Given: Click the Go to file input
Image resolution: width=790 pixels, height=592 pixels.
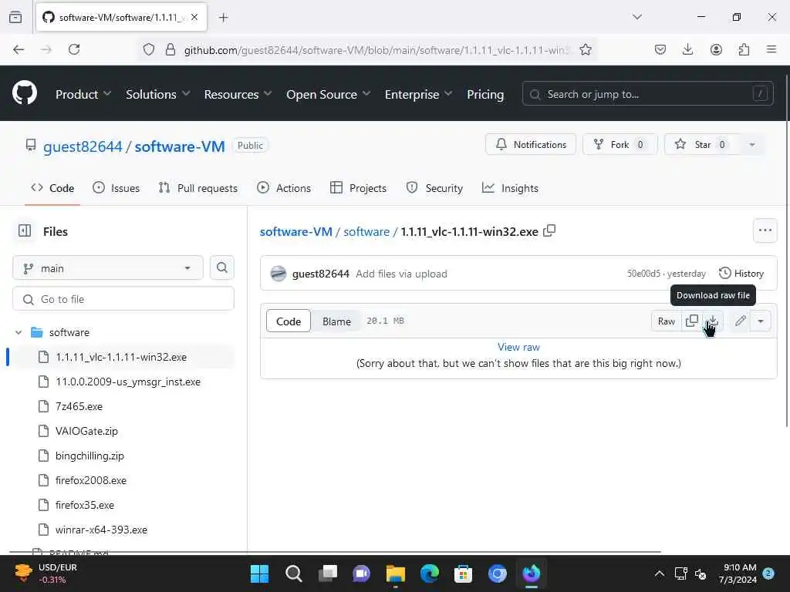Looking at the screenshot, I should pos(123,299).
